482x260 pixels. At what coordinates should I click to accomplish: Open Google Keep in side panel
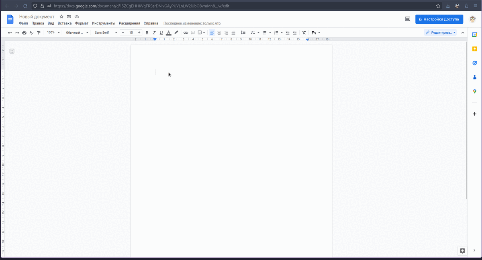474,49
